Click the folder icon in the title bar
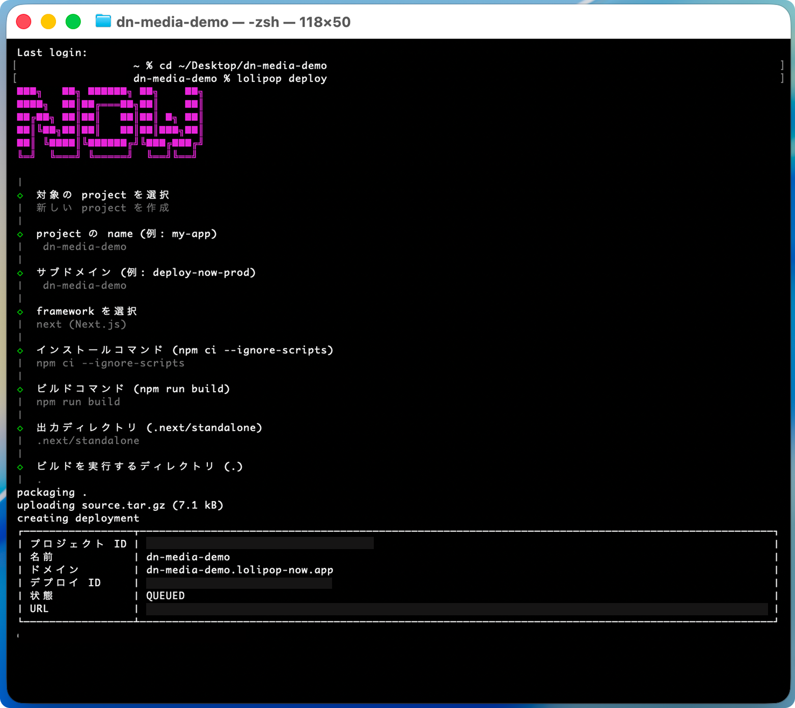The image size is (795, 708). (x=103, y=21)
